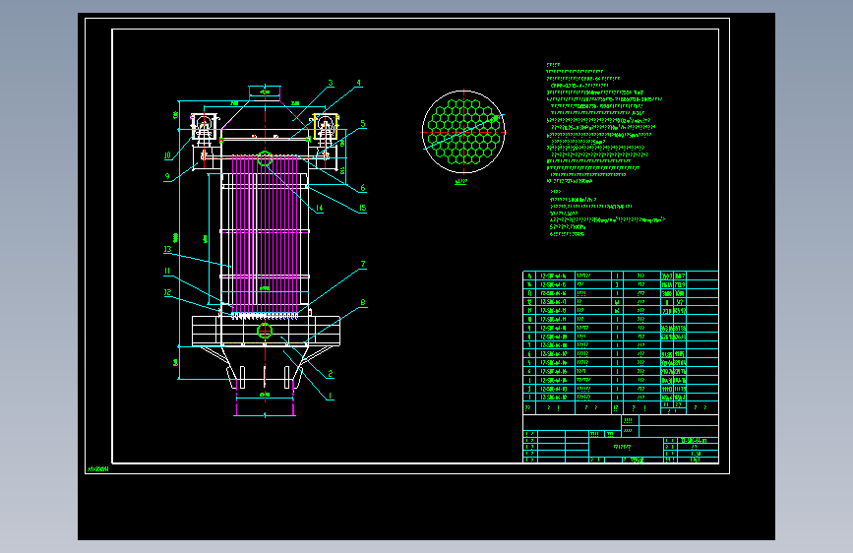Click callout number 15 label
This screenshot has height=553, width=853.
pos(362,208)
